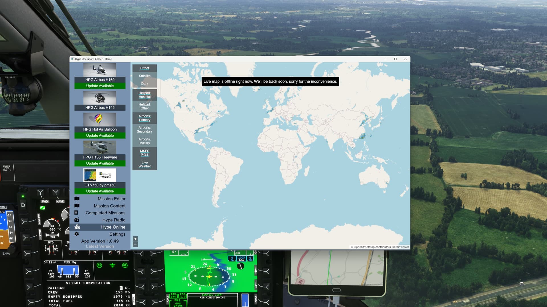Image resolution: width=547 pixels, height=307 pixels.
Task: Select the HPG Airbus H145 thumbnail
Action: (100, 98)
